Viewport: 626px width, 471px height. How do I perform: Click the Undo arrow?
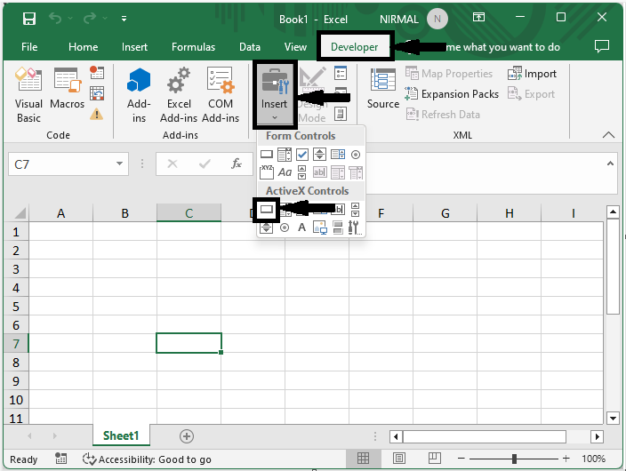tap(55, 19)
